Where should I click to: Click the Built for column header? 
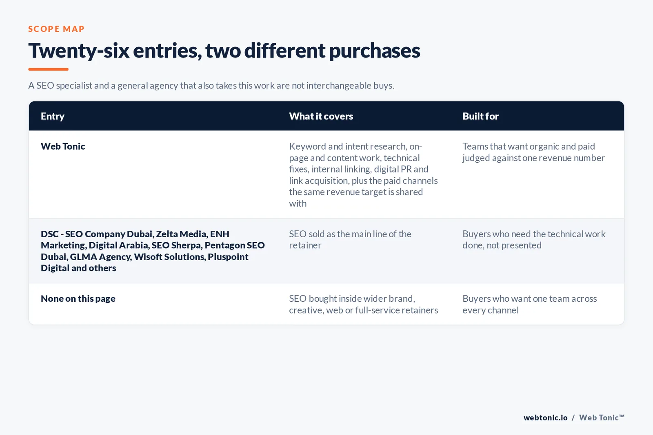(x=480, y=116)
